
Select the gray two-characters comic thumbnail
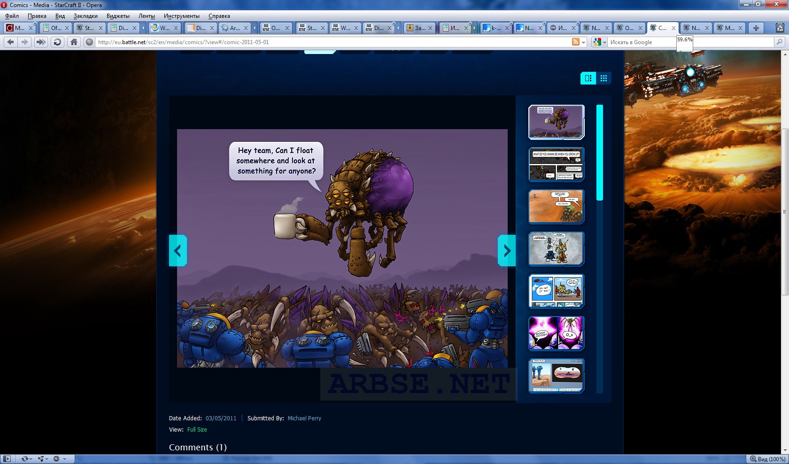coord(557,249)
